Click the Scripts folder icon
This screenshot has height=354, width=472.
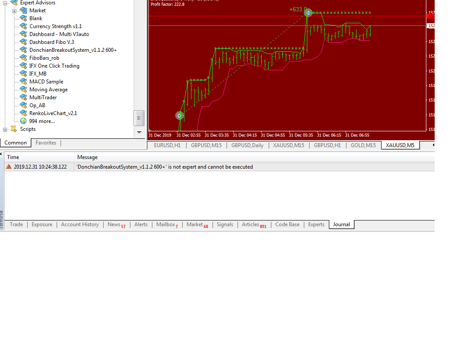pyautogui.click(x=14, y=129)
